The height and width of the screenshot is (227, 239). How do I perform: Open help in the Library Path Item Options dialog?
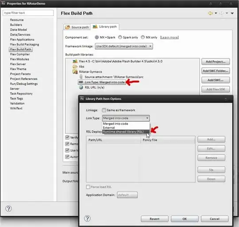(x=87, y=219)
